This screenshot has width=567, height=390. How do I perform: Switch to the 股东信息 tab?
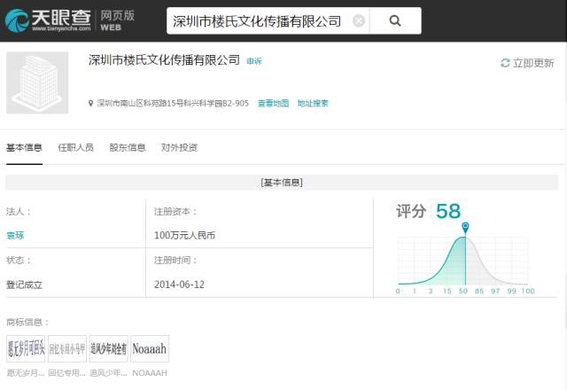[x=128, y=147]
